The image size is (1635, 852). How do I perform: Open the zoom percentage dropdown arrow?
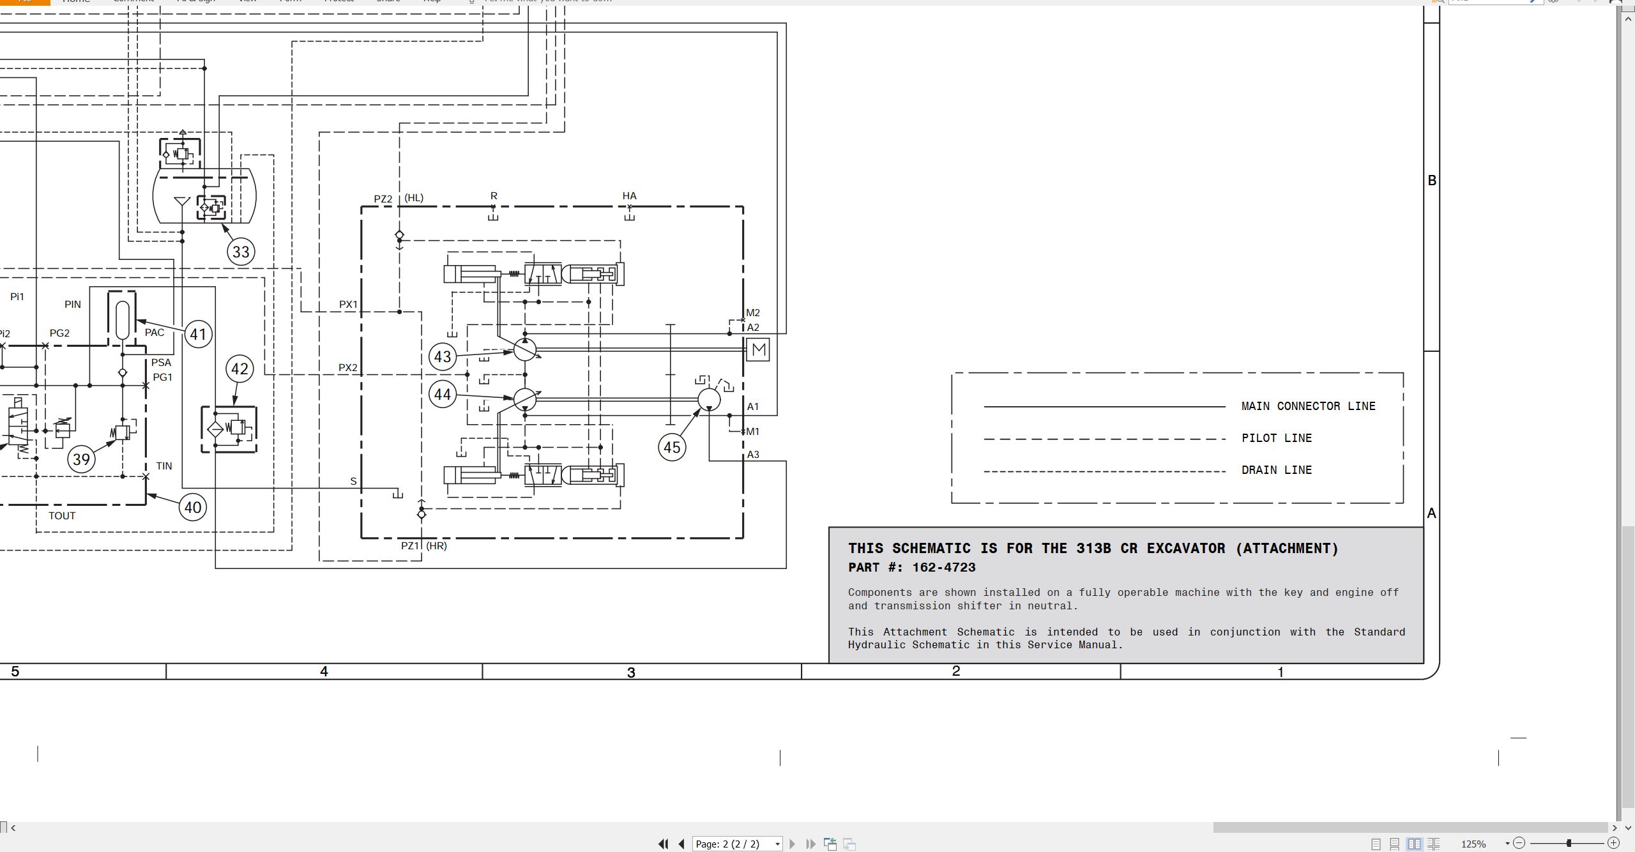point(1507,844)
